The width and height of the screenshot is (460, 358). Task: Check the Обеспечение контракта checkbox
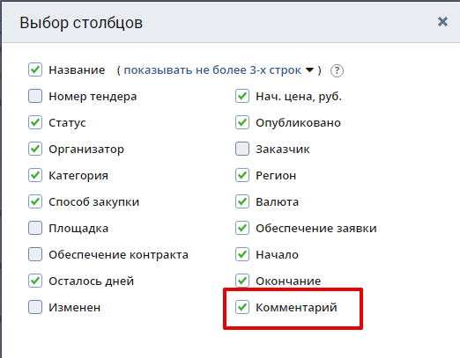(x=35, y=254)
